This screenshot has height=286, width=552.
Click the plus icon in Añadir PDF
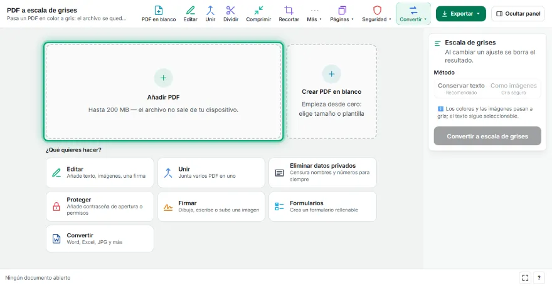click(163, 78)
